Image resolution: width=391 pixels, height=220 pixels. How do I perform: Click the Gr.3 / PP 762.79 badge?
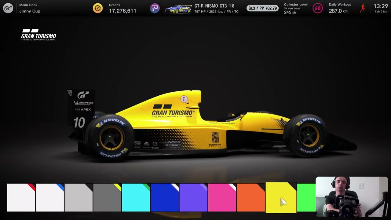click(x=263, y=8)
